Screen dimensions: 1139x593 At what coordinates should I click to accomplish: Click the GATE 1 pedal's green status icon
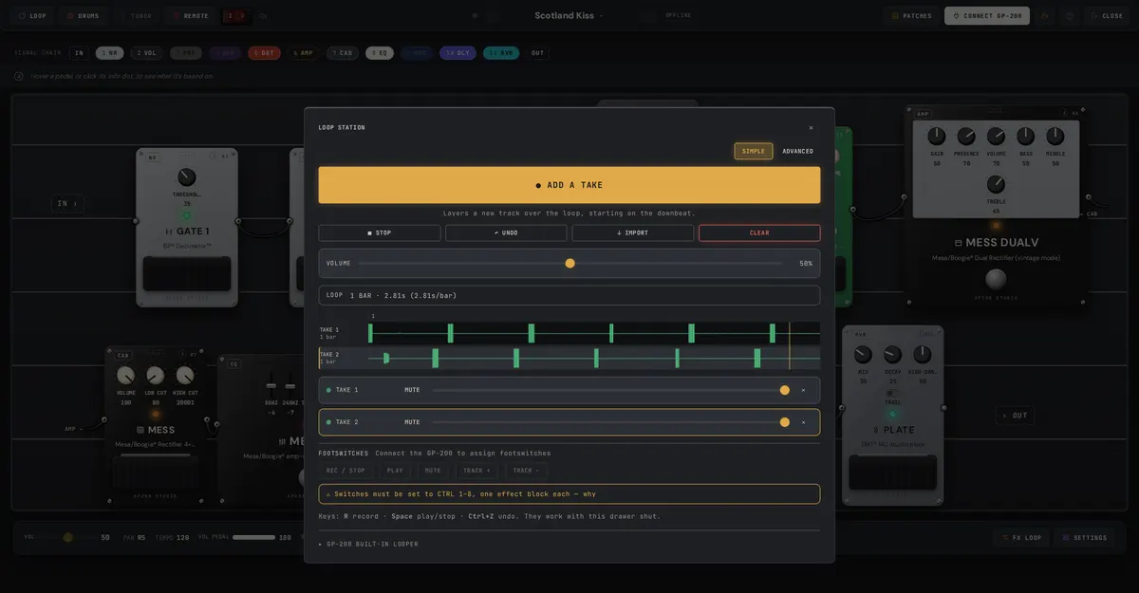click(186, 216)
